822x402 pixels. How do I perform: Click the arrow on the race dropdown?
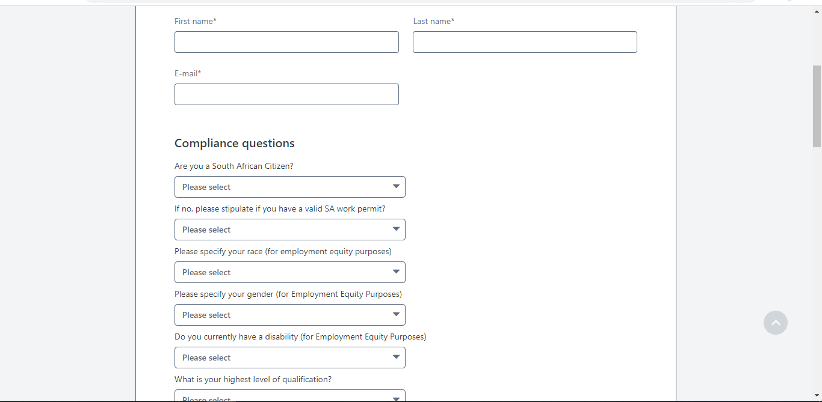point(396,272)
